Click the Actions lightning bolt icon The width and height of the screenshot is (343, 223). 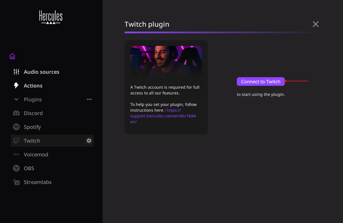(x=16, y=86)
